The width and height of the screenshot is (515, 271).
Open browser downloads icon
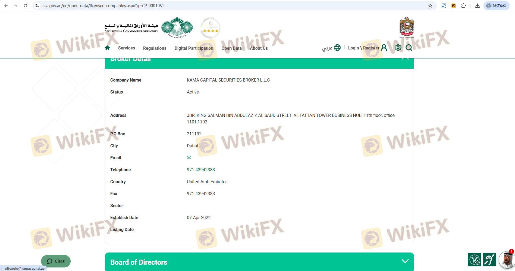pos(477,6)
